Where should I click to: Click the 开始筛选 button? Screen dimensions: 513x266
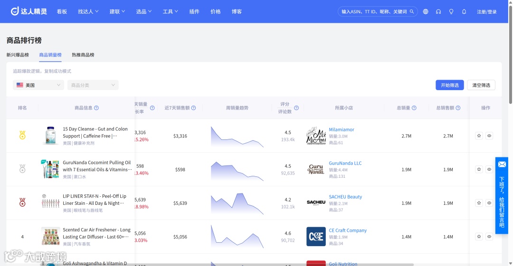coord(449,85)
